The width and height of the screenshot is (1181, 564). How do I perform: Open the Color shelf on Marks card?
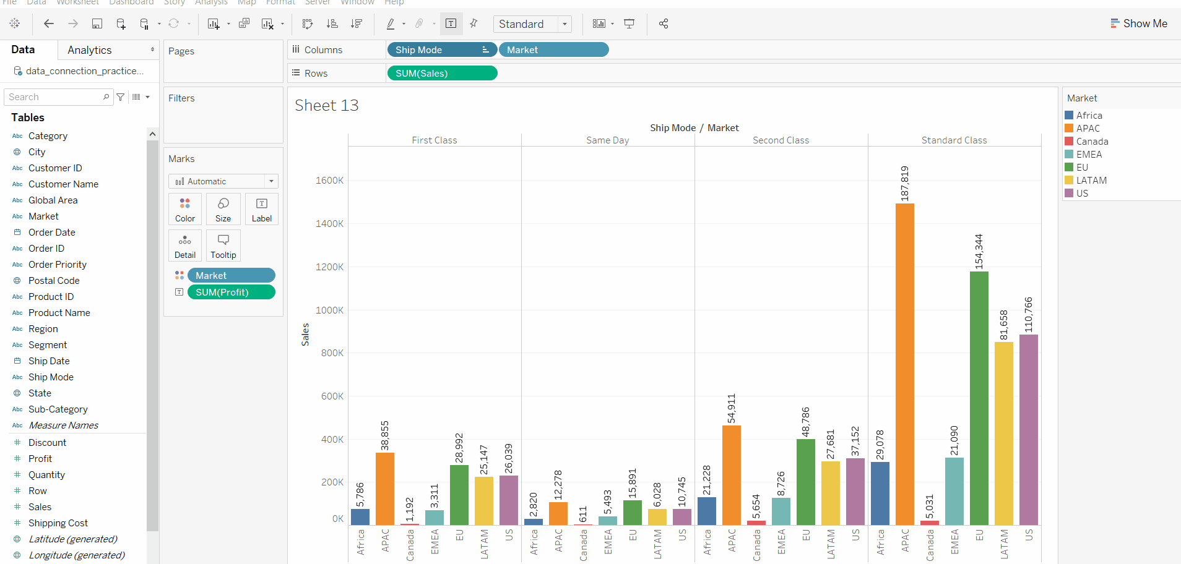tap(184, 208)
